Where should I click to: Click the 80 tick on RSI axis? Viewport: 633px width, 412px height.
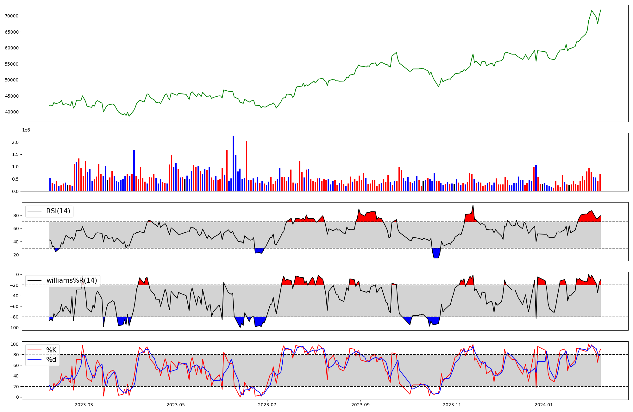pyautogui.click(x=16, y=216)
